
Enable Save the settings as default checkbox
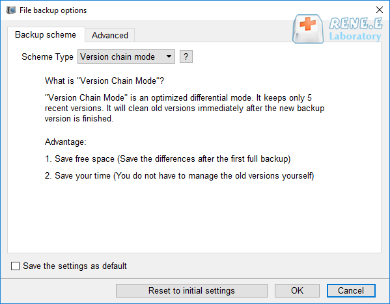pyautogui.click(x=15, y=266)
